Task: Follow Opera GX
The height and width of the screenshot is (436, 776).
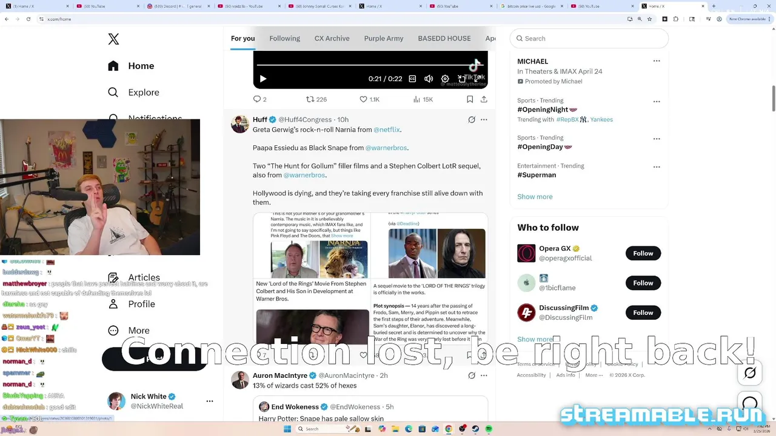Action: point(643,253)
